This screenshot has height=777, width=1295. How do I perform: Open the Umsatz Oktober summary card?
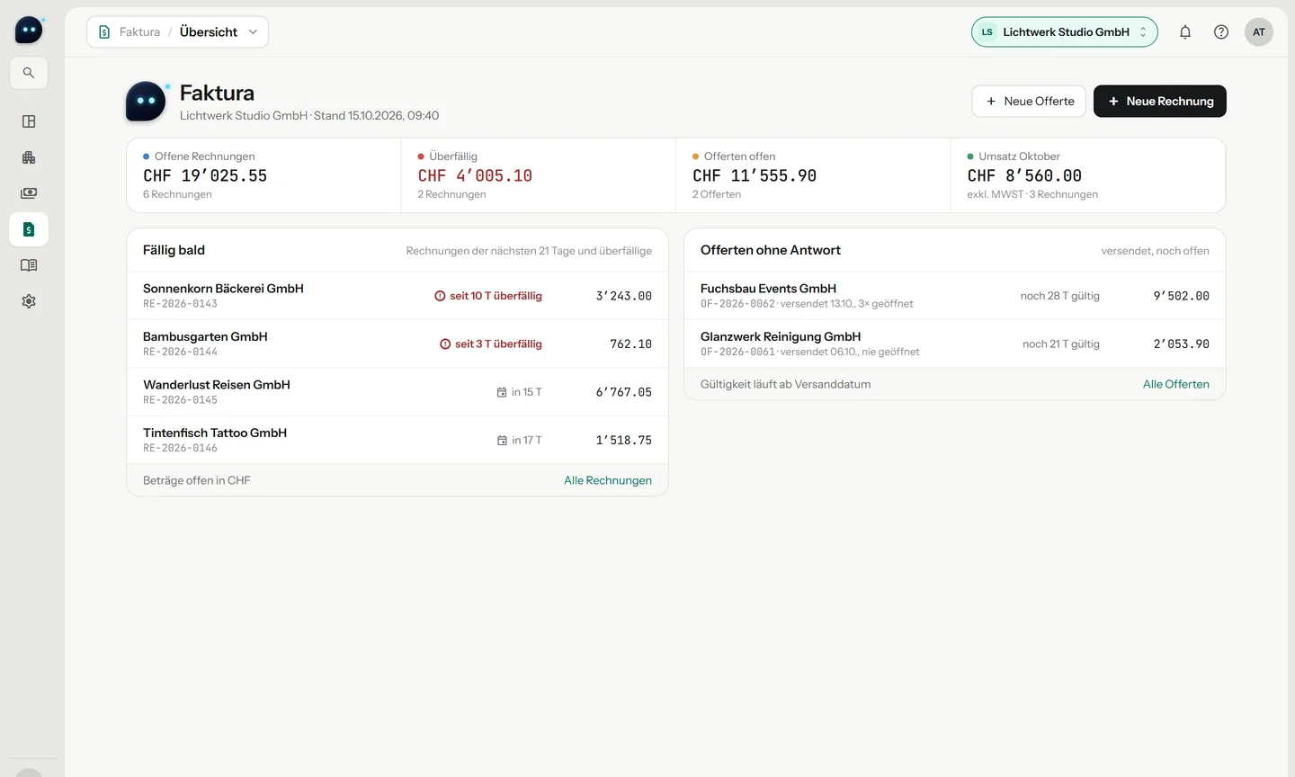[x=1087, y=175]
